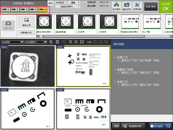Open 实用功能 utility functions wrench icon
Viewport: 173px width, 130px height.
click(137, 6)
